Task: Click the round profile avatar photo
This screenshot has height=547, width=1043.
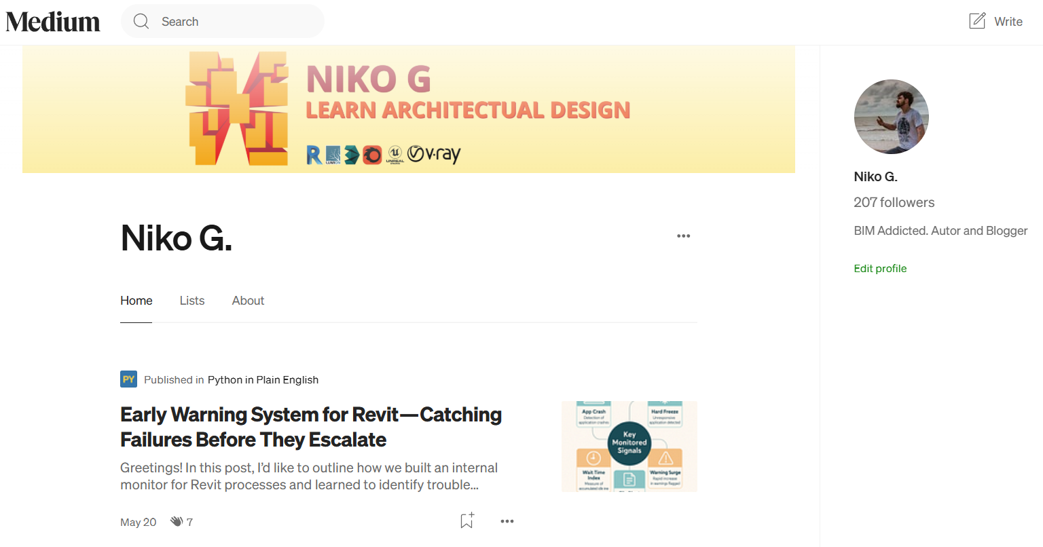Action: coord(891,117)
